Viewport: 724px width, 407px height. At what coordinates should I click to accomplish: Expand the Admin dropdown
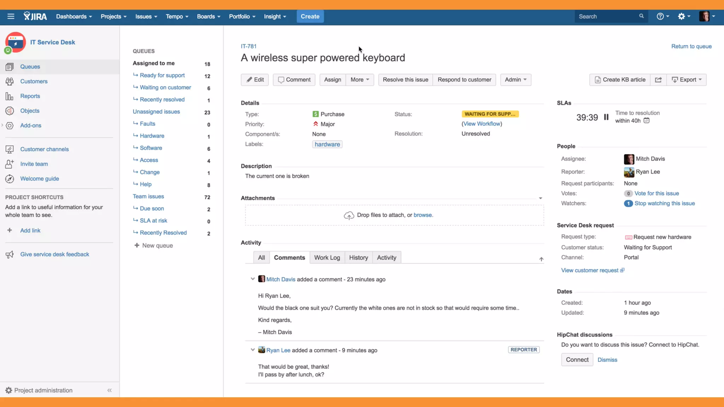point(515,80)
